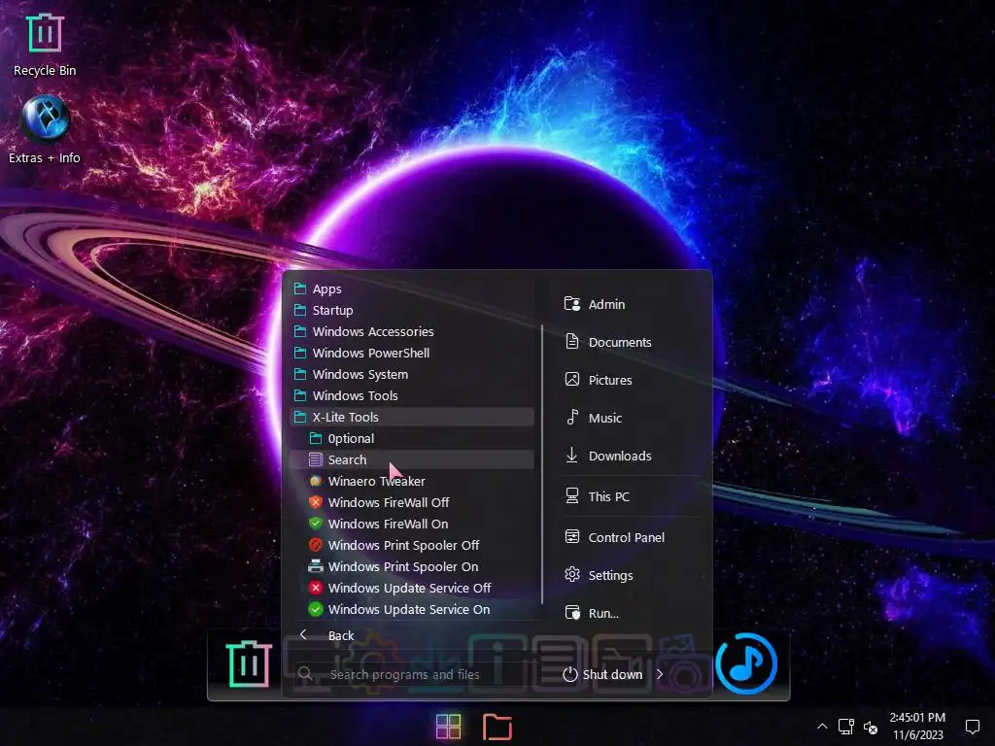Expand the Windows Tools folder

click(x=411, y=396)
